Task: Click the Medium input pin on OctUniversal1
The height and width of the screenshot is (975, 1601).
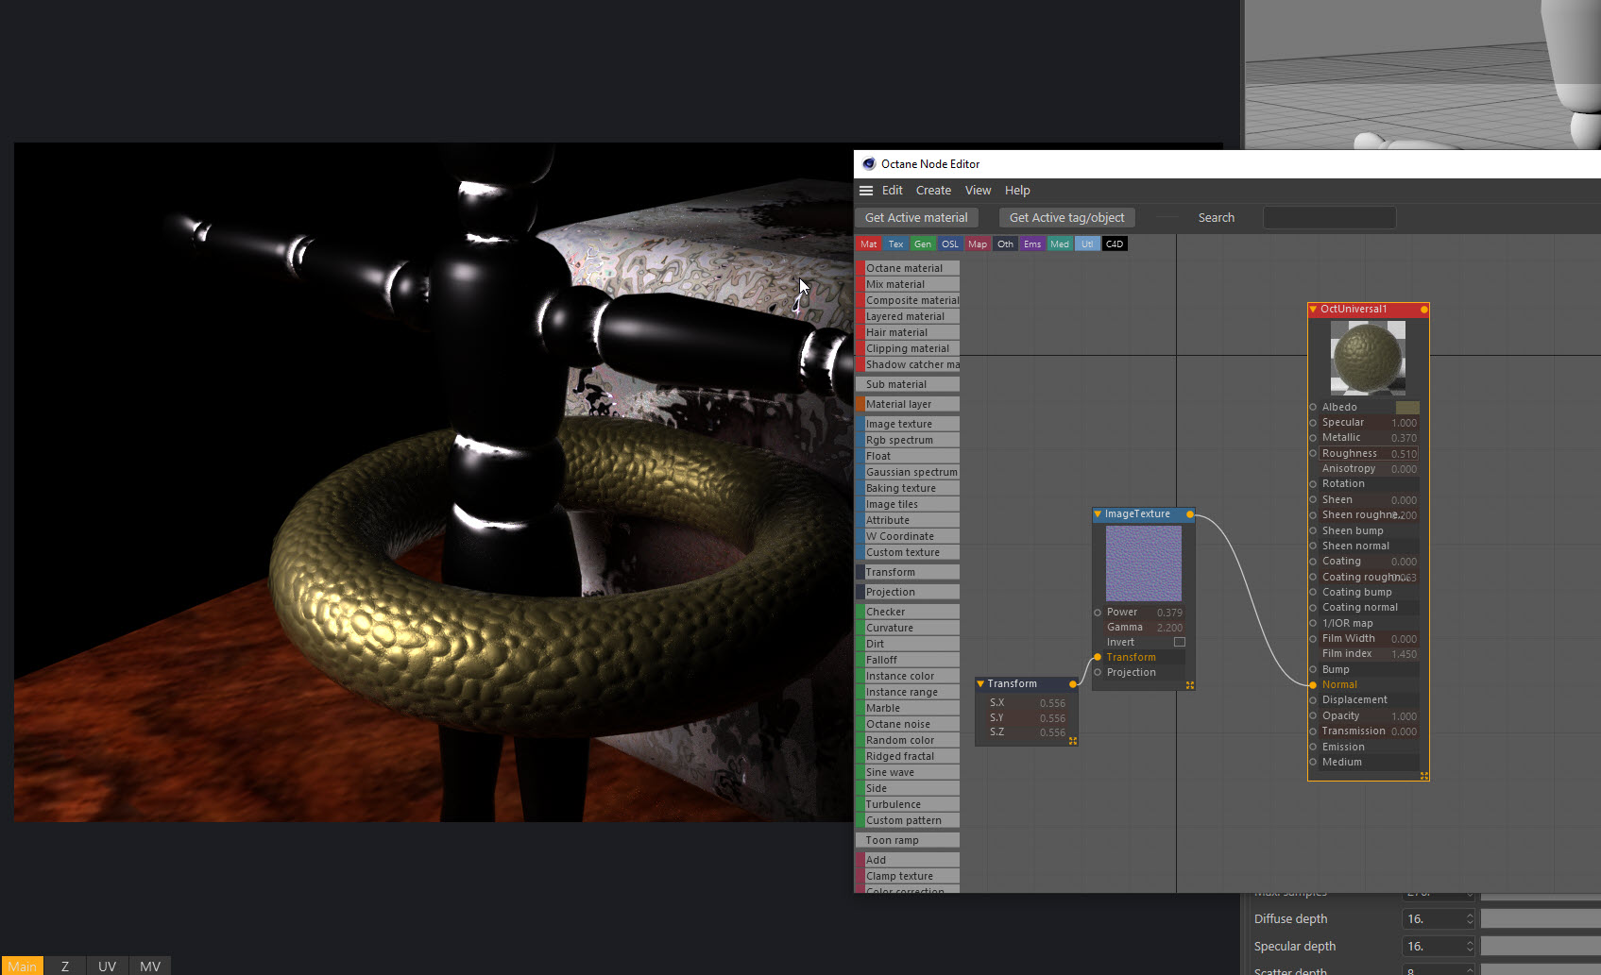Action: point(1313,763)
